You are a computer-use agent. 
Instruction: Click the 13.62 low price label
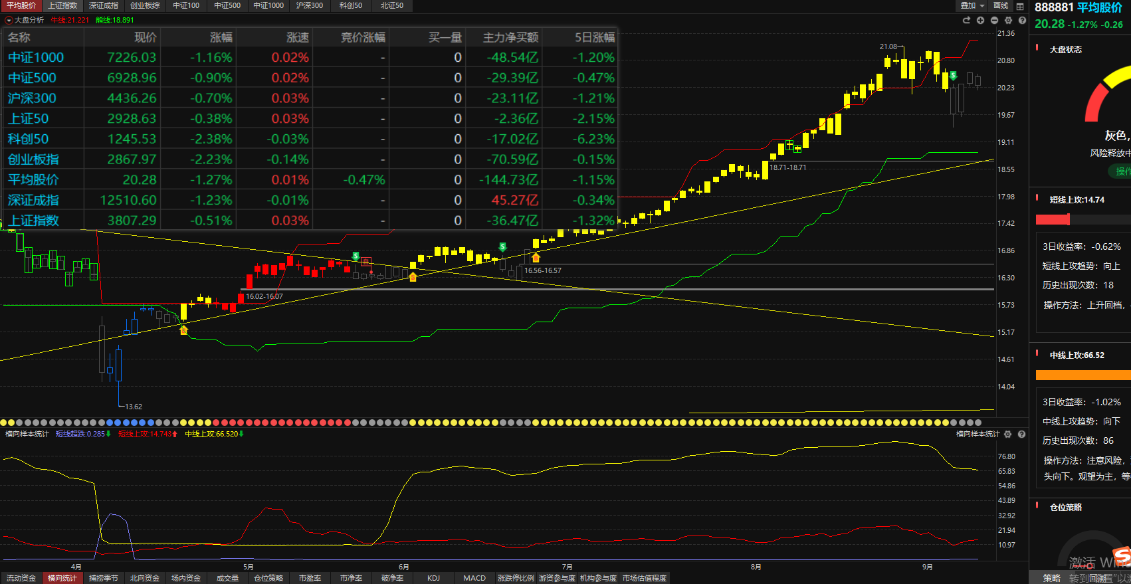pos(134,407)
